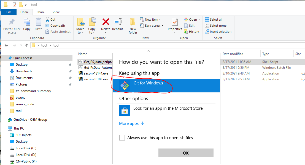Viewport: 305px width, 165px height.
Task: Open OneDrive - OSM Group
Action: click(30, 120)
